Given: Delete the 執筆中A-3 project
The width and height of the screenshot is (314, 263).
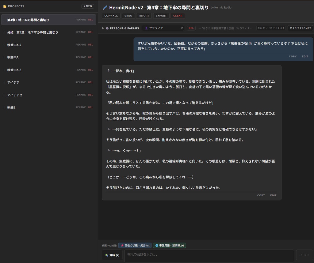Looking at the screenshot, I should [x=90, y=70].
